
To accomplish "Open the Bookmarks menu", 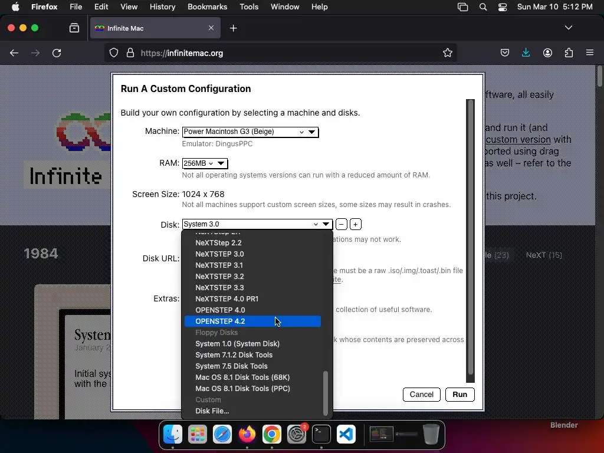I will (x=207, y=7).
